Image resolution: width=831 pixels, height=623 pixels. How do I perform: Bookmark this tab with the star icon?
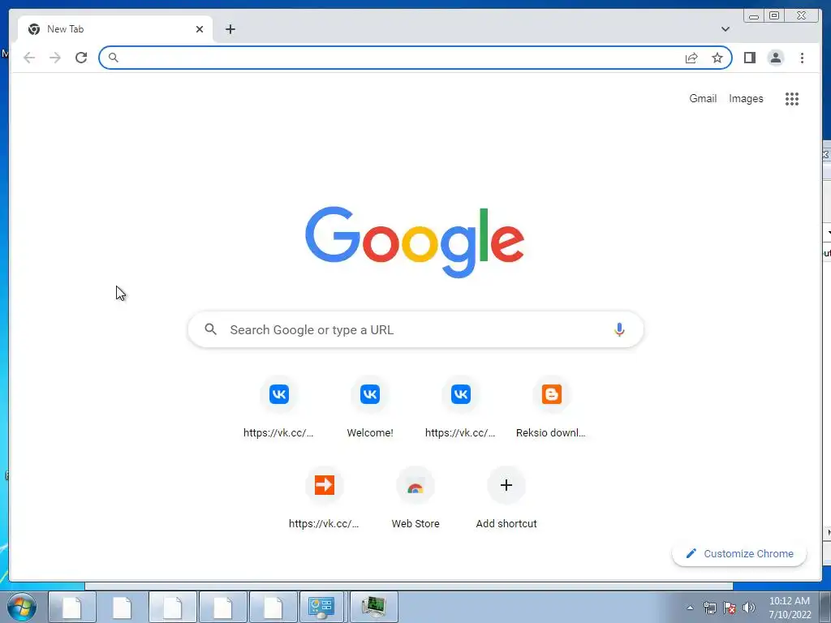tap(717, 58)
